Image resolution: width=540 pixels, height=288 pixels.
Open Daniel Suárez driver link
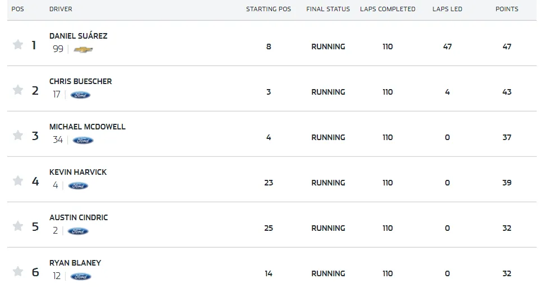coord(79,36)
